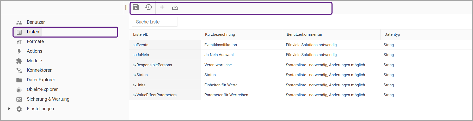Sort by Datentyp column header
Screen dimensions: 473x121
pyautogui.click(x=392, y=34)
